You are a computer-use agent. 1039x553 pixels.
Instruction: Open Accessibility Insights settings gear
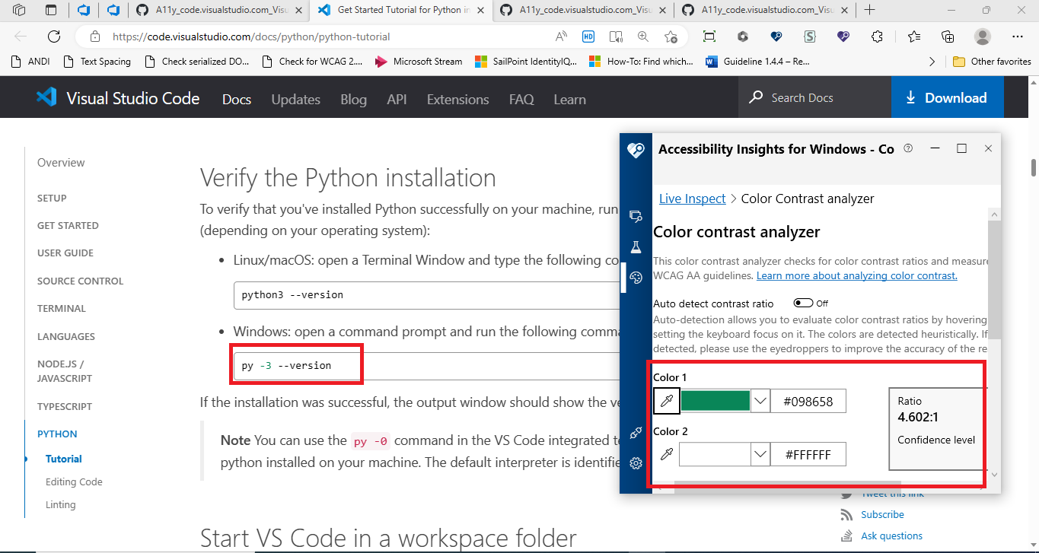point(636,462)
